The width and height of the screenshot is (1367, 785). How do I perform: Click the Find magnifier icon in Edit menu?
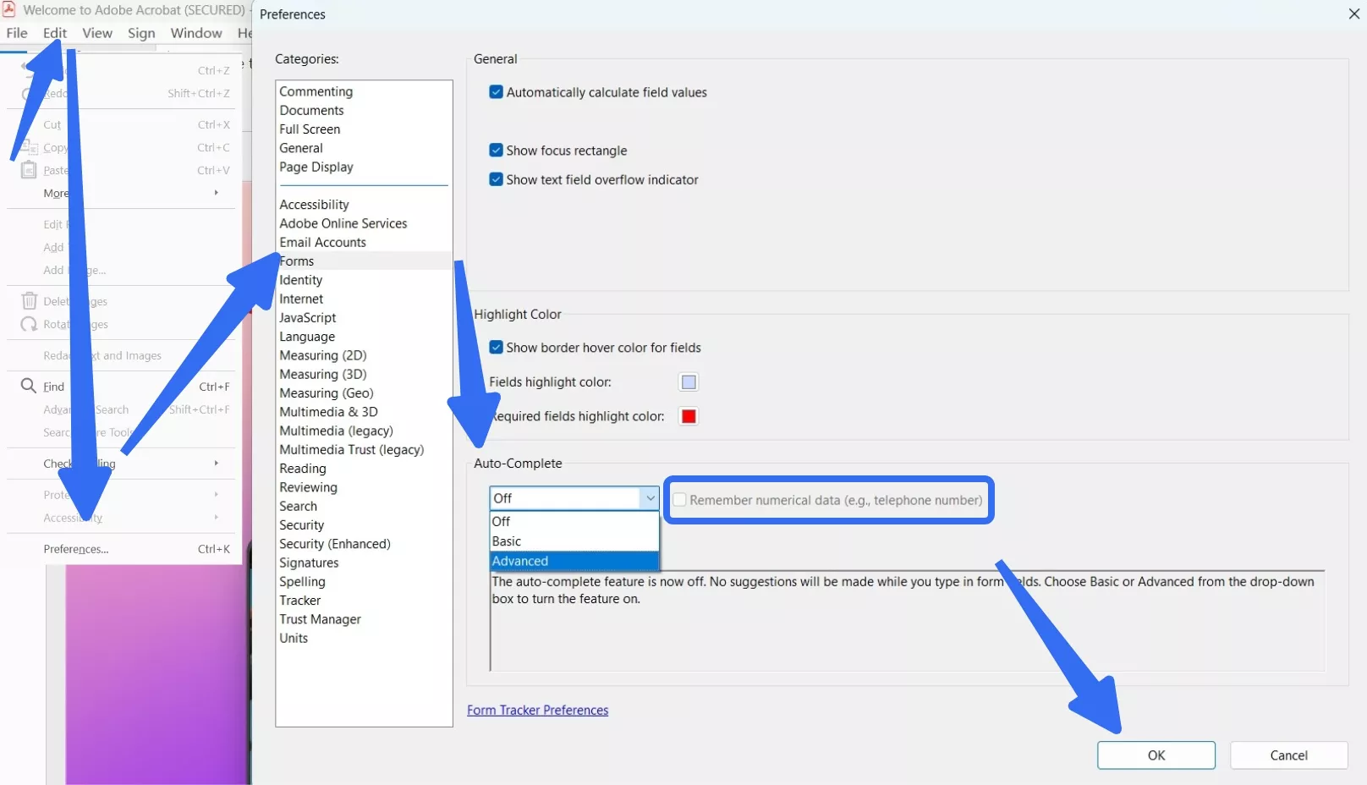29,386
